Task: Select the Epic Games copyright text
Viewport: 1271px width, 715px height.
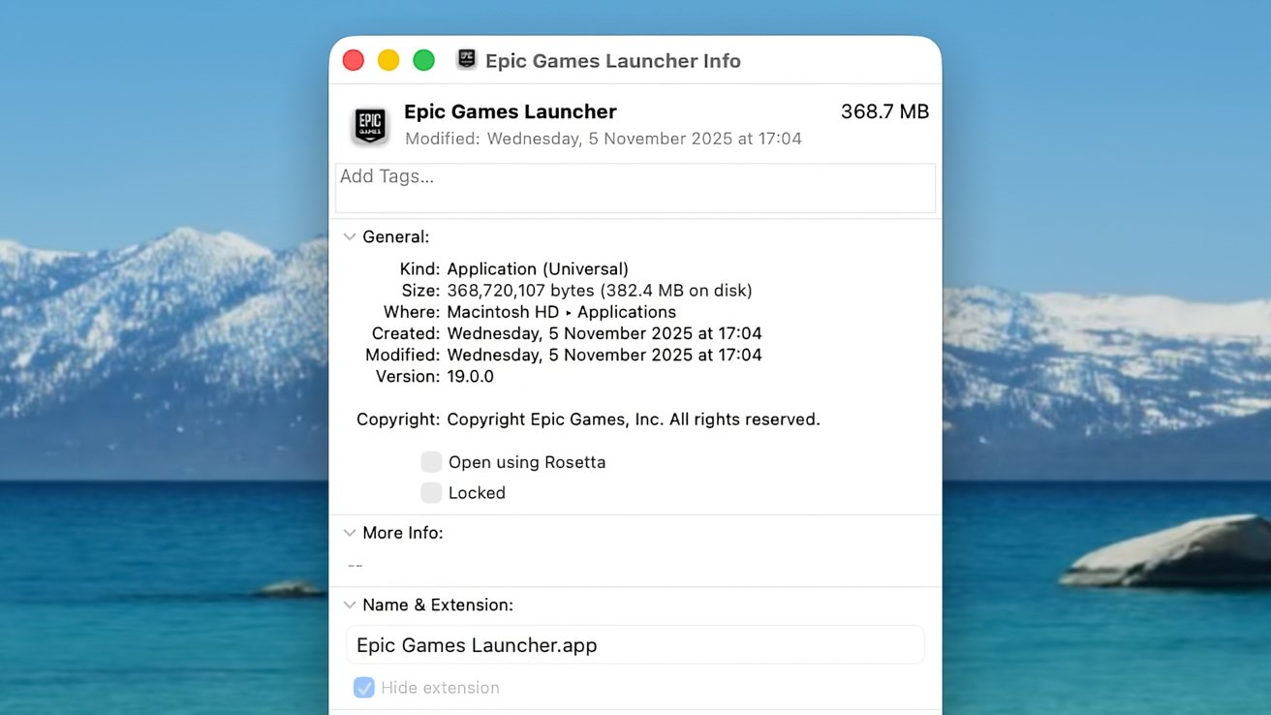Action: [x=634, y=419]
